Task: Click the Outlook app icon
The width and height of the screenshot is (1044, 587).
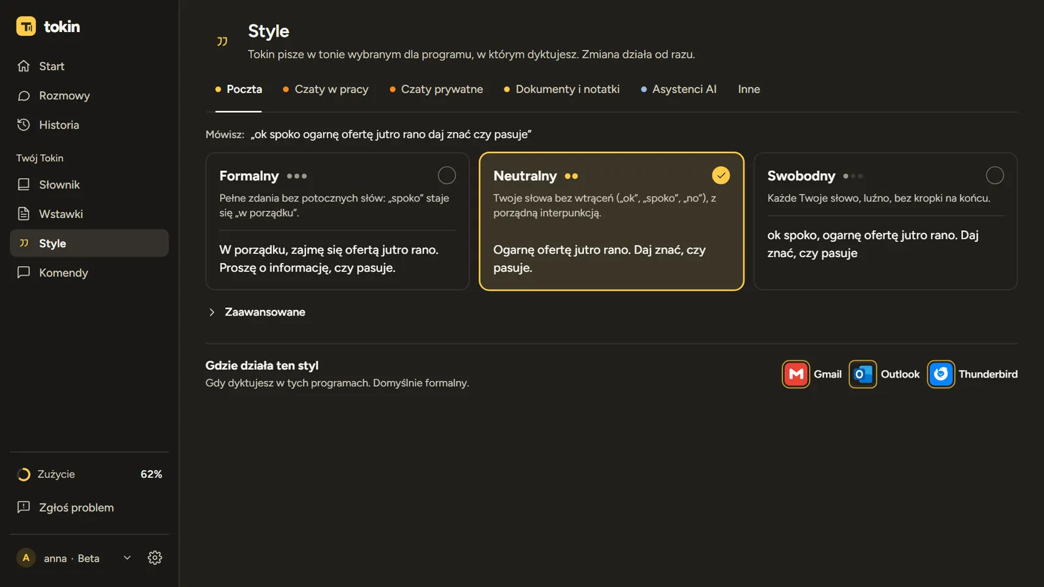Action: (x=863, y=374)
